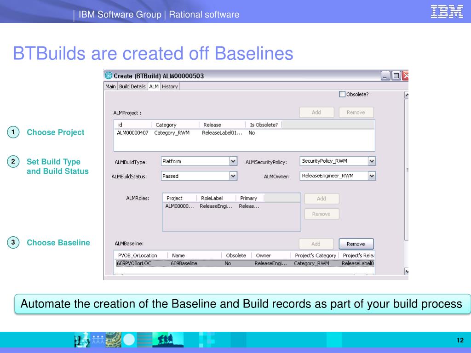This screenshot has width=471, height=353.
Task: Close the Create BTBuild window
Action: pyautogui.click(x=406, y=76)
